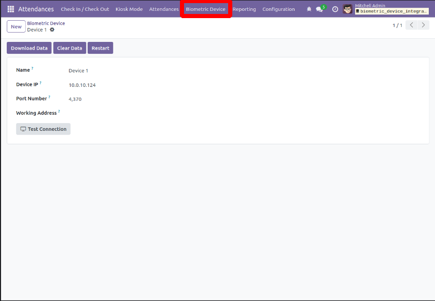Open the gear actions menu beside Device 1
This screenshot has width=435, height=301.
pyautogui.click(x=52, y=29)
